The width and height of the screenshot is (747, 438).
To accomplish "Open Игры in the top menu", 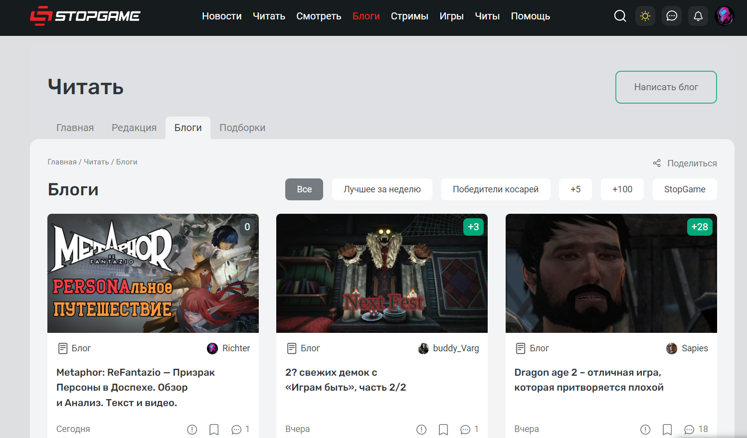I will (451, 16).
